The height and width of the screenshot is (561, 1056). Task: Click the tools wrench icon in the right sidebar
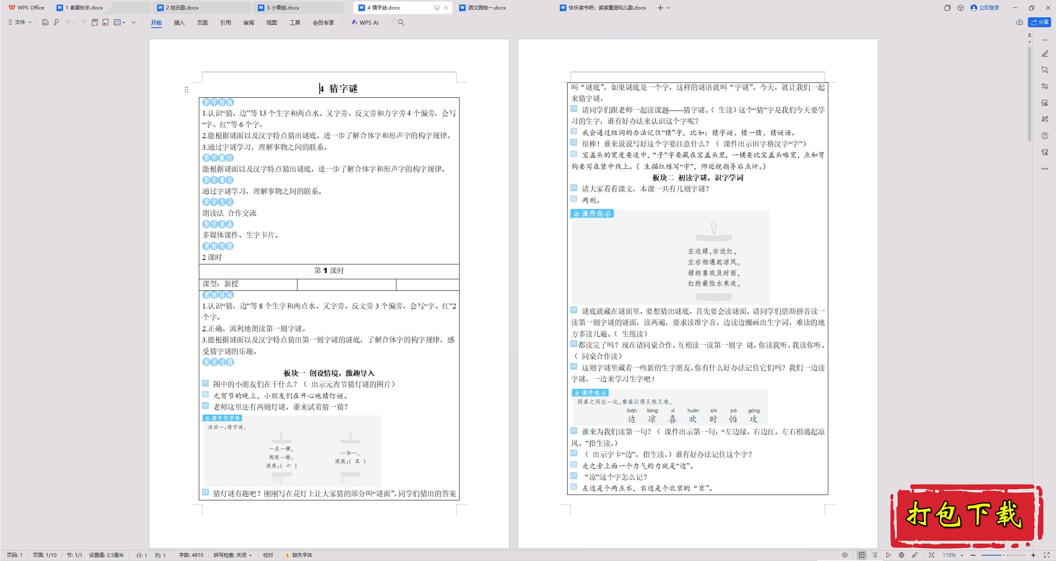tap(1045, 119)
